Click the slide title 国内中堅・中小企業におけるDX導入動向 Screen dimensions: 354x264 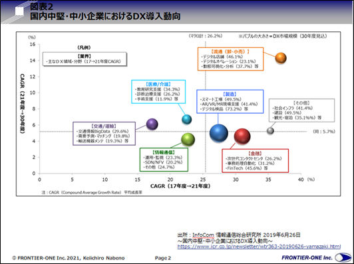tap(105, 16)
